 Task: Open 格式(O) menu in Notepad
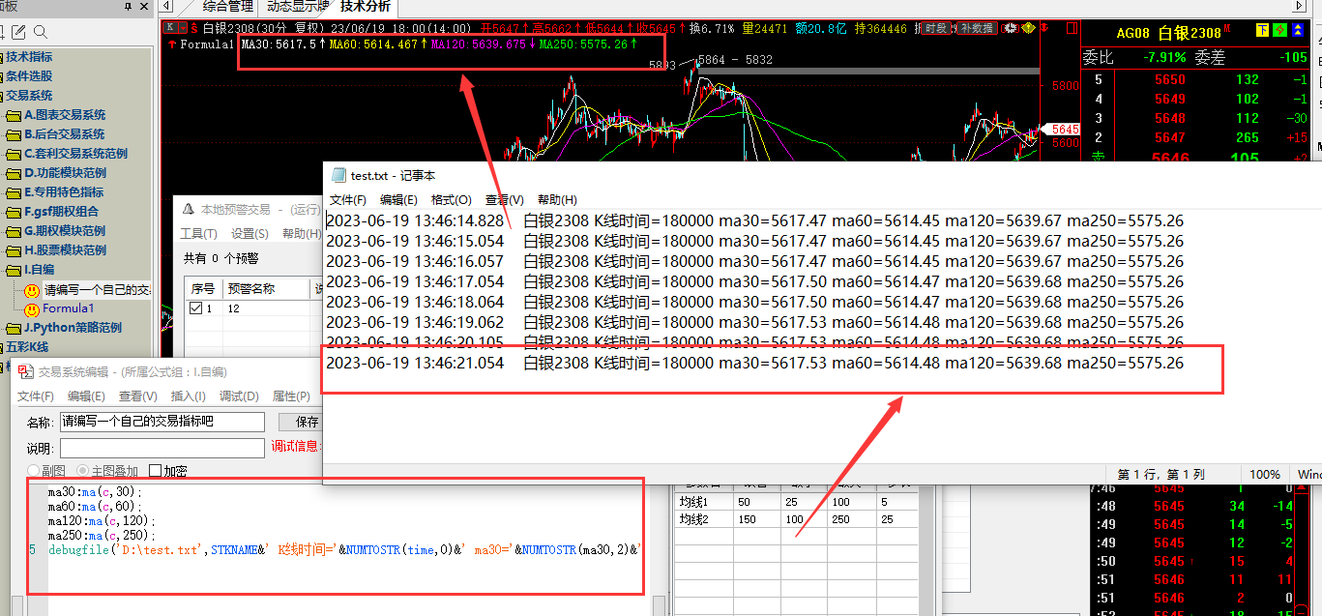451,199
